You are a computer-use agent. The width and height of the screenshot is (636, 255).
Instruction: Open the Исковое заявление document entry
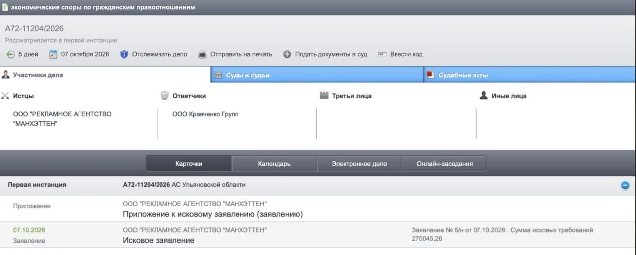click(159, 240)
